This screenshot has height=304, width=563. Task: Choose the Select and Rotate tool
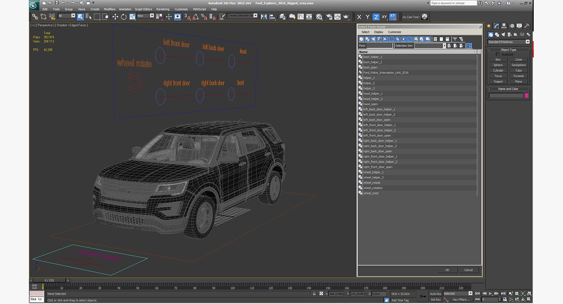click(x=124, y=17)
